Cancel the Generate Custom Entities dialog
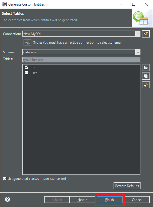Image resolution: width=153 pixels, height=207 pixels. (x=137, y=200)
